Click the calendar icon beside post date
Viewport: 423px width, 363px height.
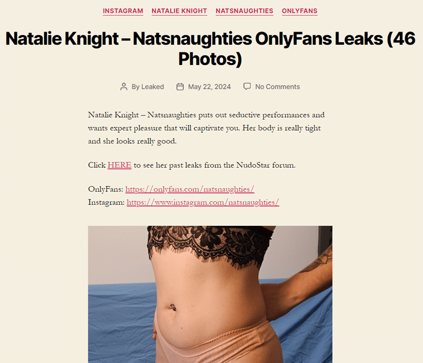180,87
